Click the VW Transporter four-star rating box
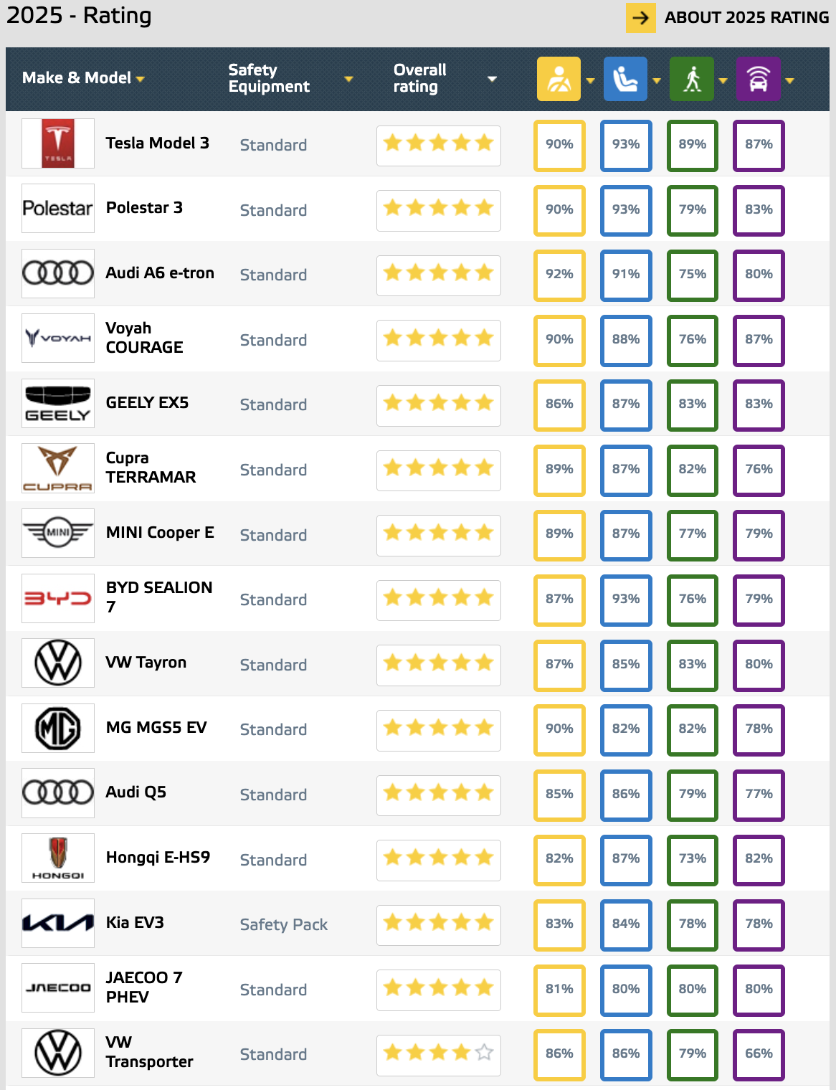Screen dimensions: 836x1090 point(439,1053)
